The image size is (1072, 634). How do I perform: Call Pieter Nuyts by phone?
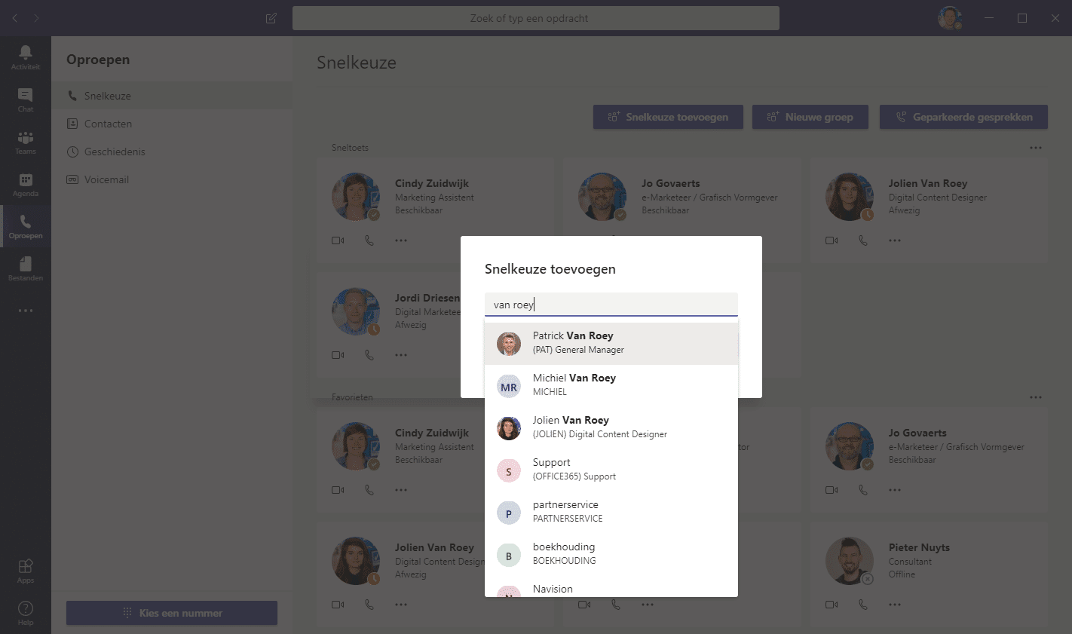pos(863,605)
